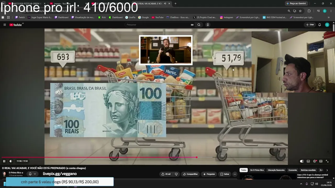Image resolution: width=335 pixels, height=188 pixels.
Task: Open the IMG 0264 hosted bookmark
Action: (x=275, y=17)
